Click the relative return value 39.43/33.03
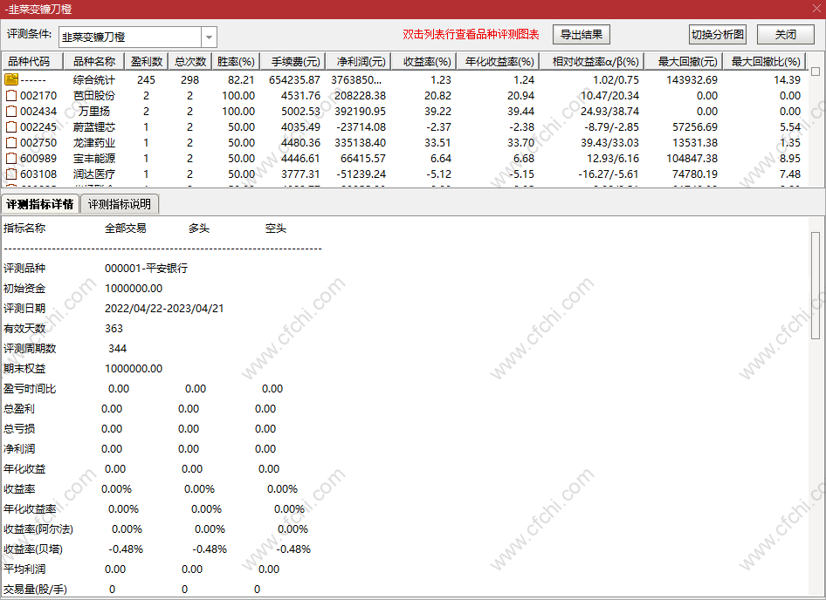 coord(609,143)
